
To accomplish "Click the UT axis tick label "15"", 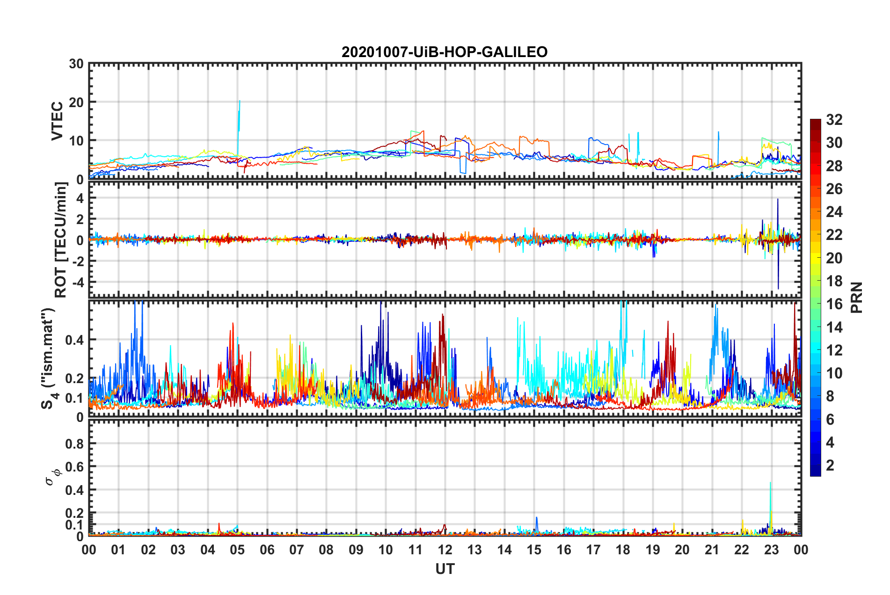I will tap(534, 550).
